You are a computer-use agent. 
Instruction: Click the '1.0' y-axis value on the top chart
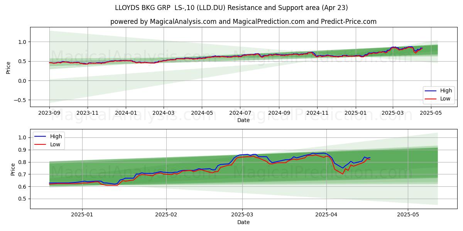tap(23, 42)
